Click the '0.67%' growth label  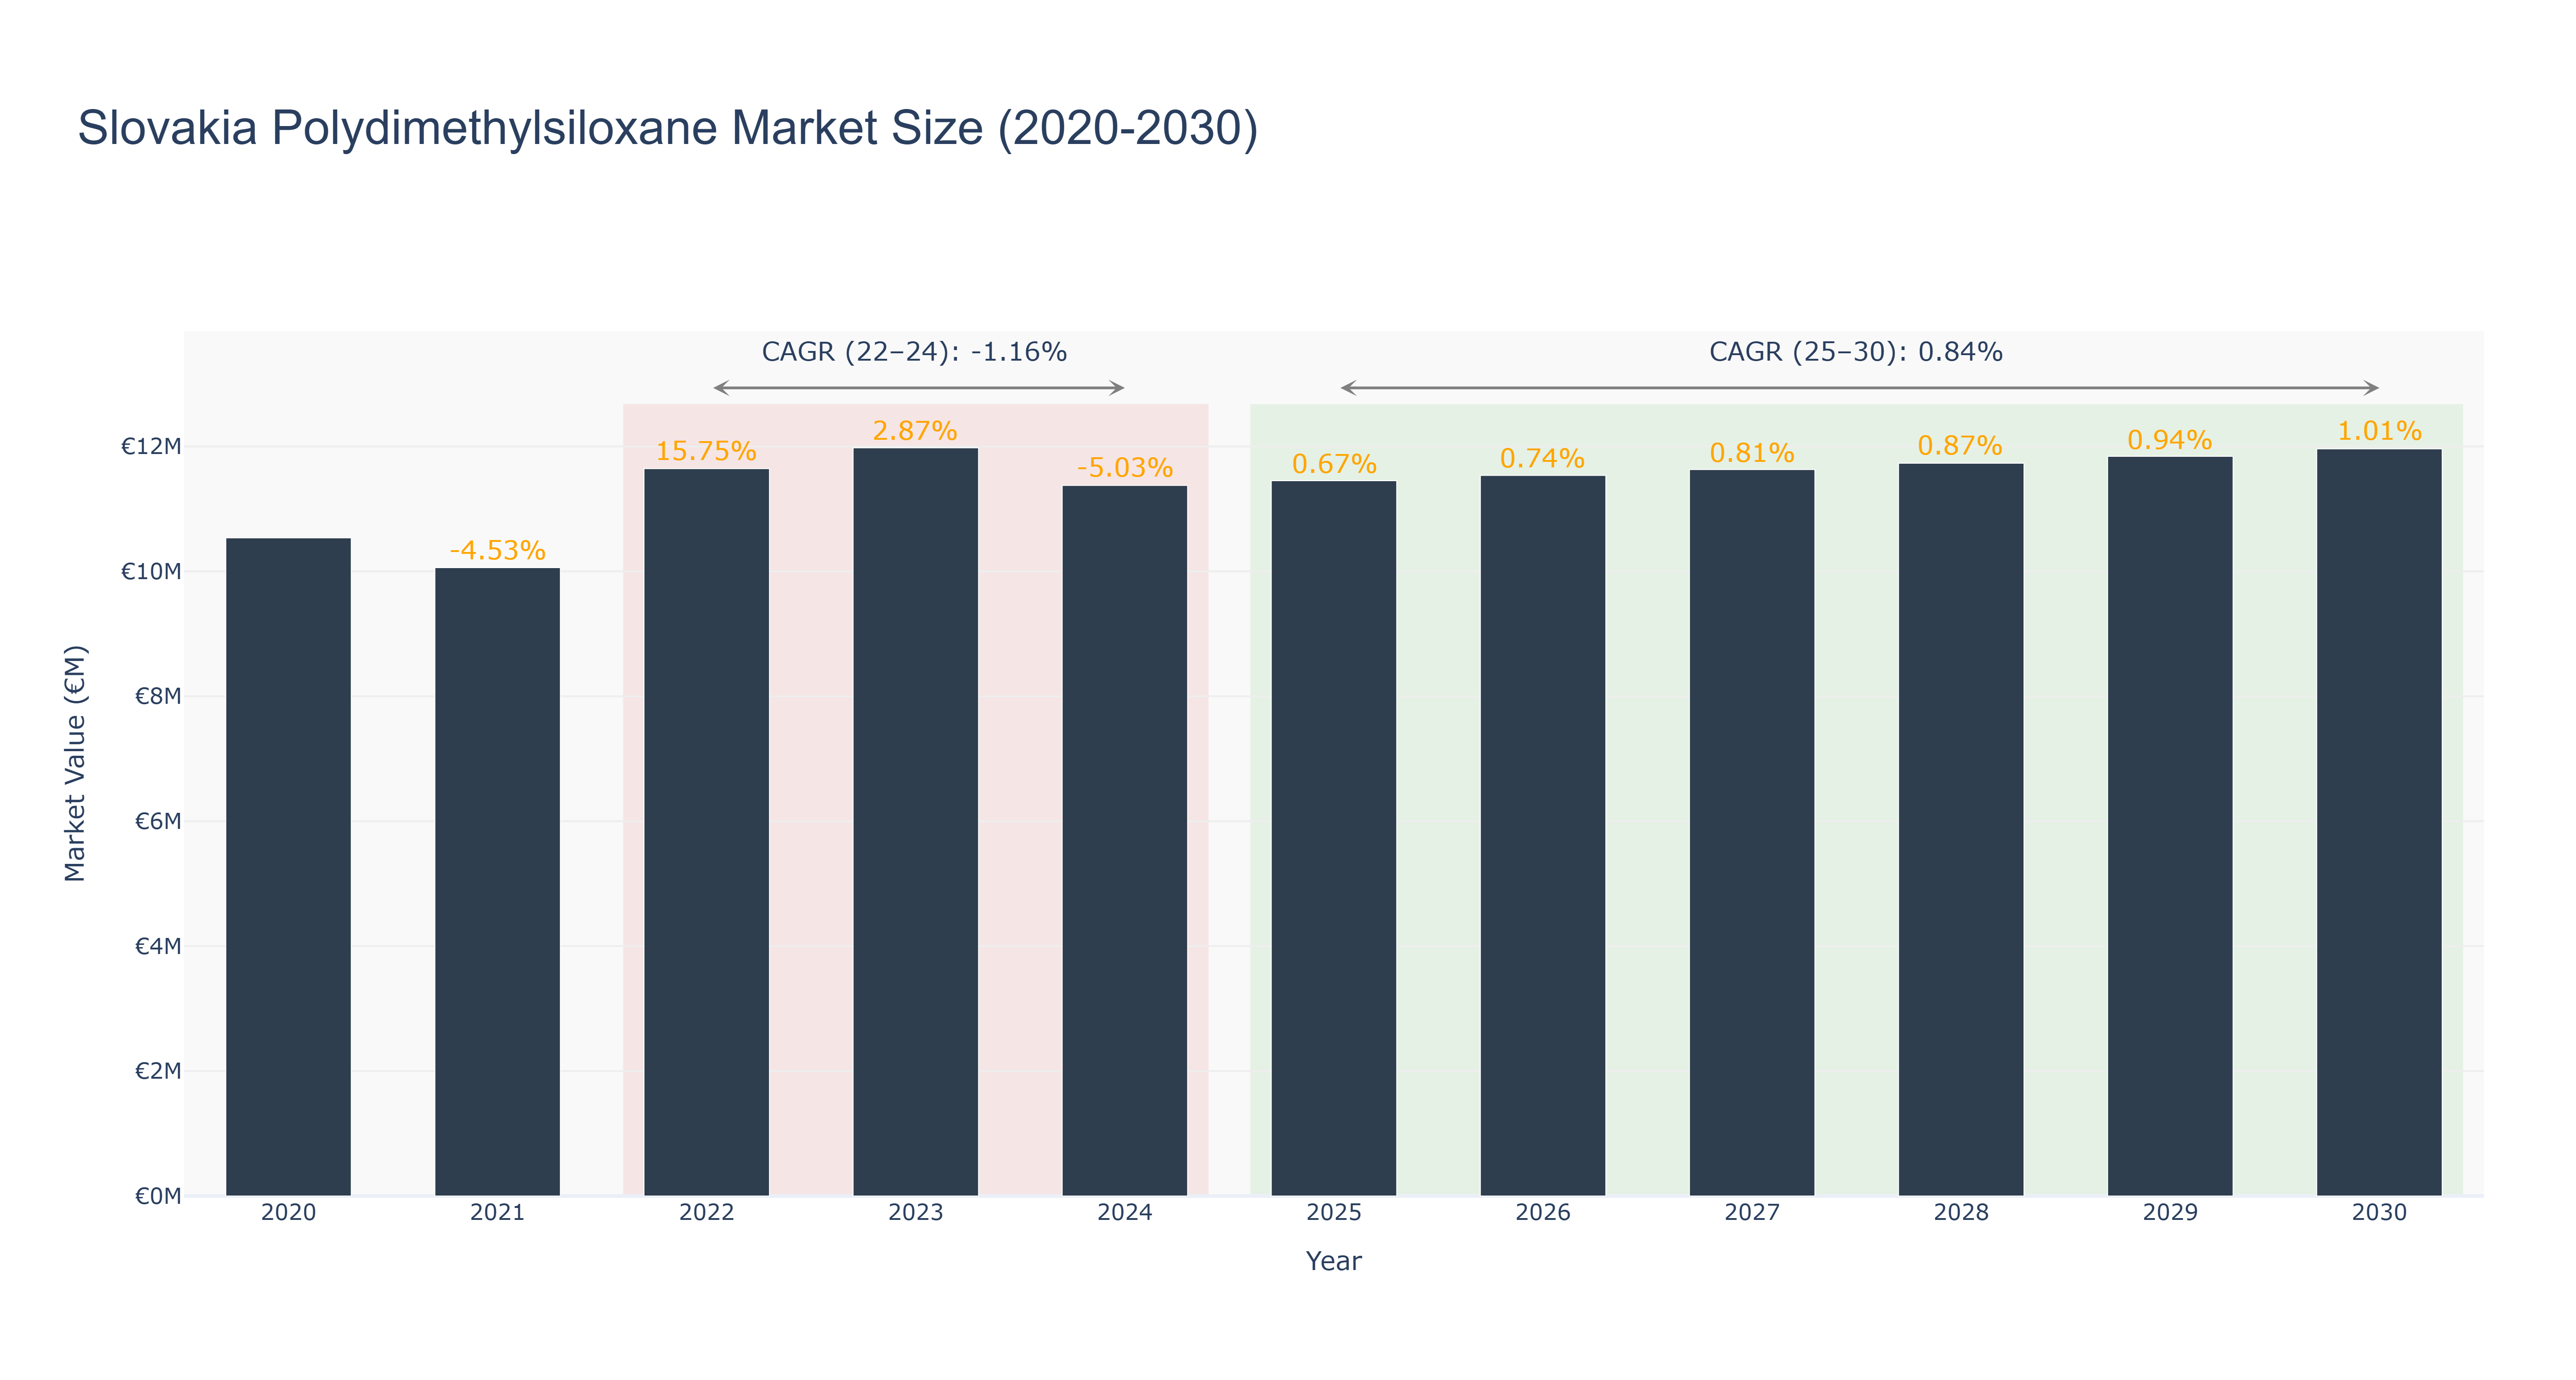1333,464
